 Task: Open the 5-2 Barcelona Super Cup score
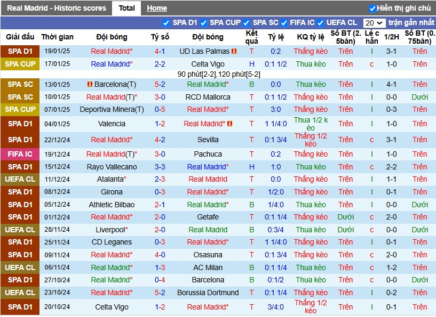(160, 84)
